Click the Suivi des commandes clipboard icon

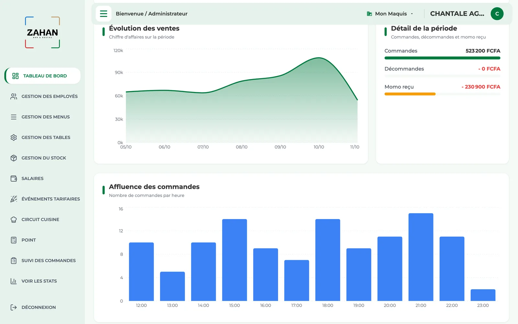point(14,260)
